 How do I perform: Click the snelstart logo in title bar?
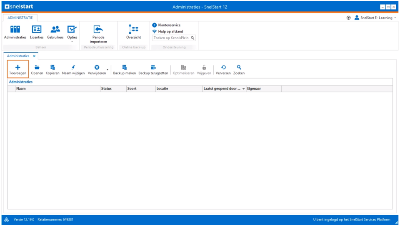tap(19, 7)
